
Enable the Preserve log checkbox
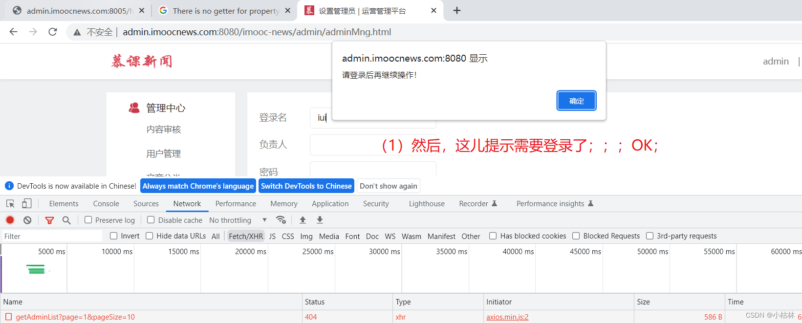click(88, 220)
